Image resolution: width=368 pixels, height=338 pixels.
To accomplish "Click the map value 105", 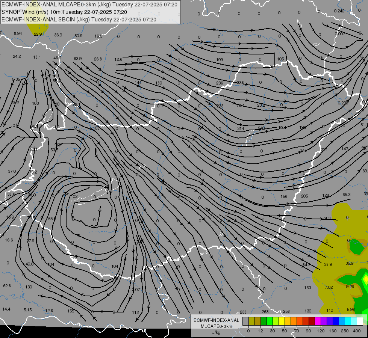I will pos(280,59).
